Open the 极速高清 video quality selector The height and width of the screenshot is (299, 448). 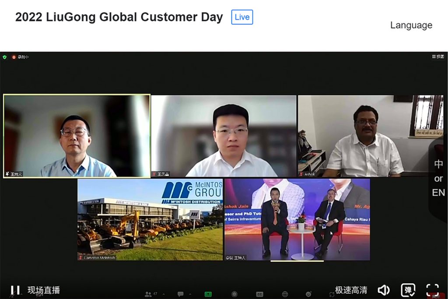point(351,290)
